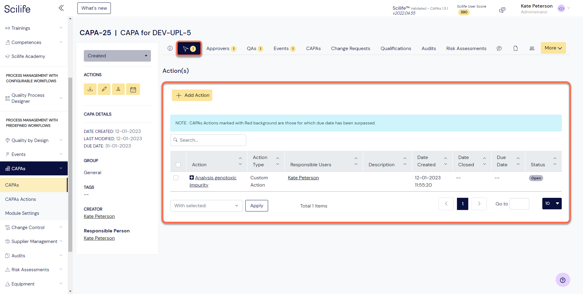Open the help question mark button
583x294 pixels.
[563, 280]
